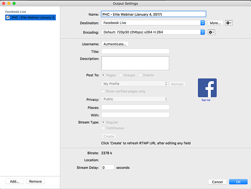Click into the Description text area
Screen dimensions: 251x189
pyautogui.click(x=135, y=63)
